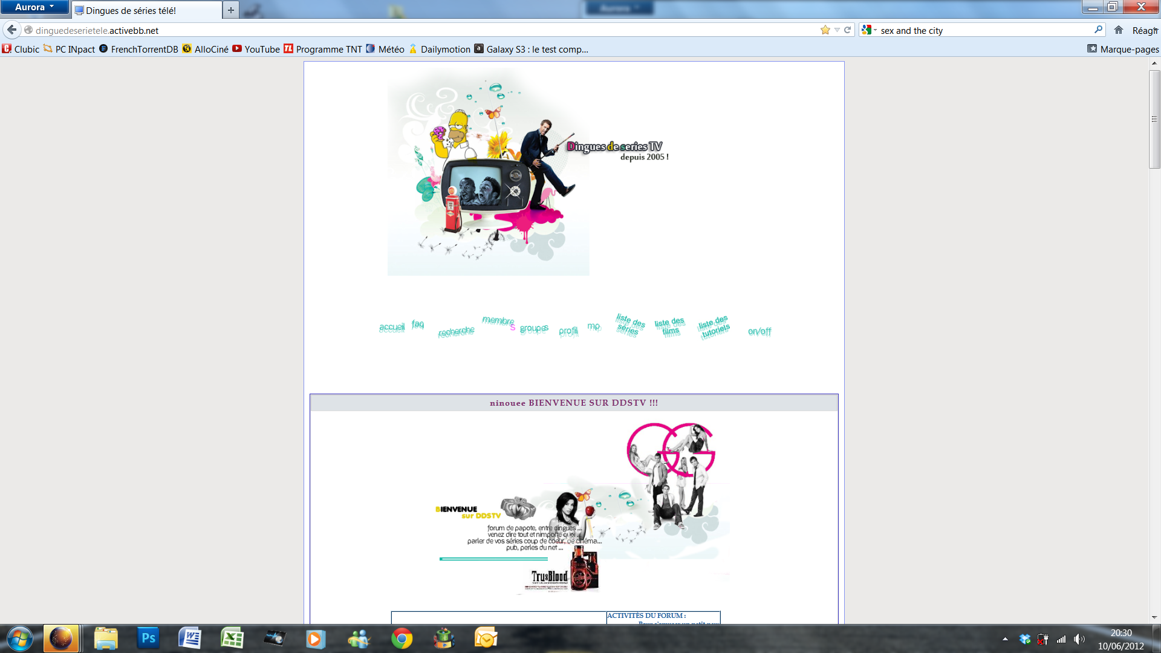The height and width of the screenshot is (653, 1161).
Task: Launch Photoshop from the taskbar
Action: click(148, 638)
